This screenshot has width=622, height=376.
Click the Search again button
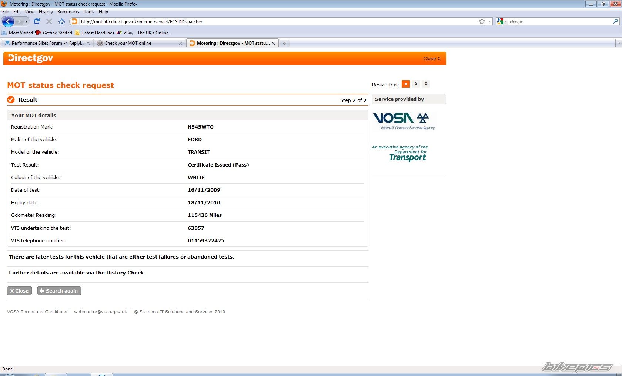coord(59,291)
